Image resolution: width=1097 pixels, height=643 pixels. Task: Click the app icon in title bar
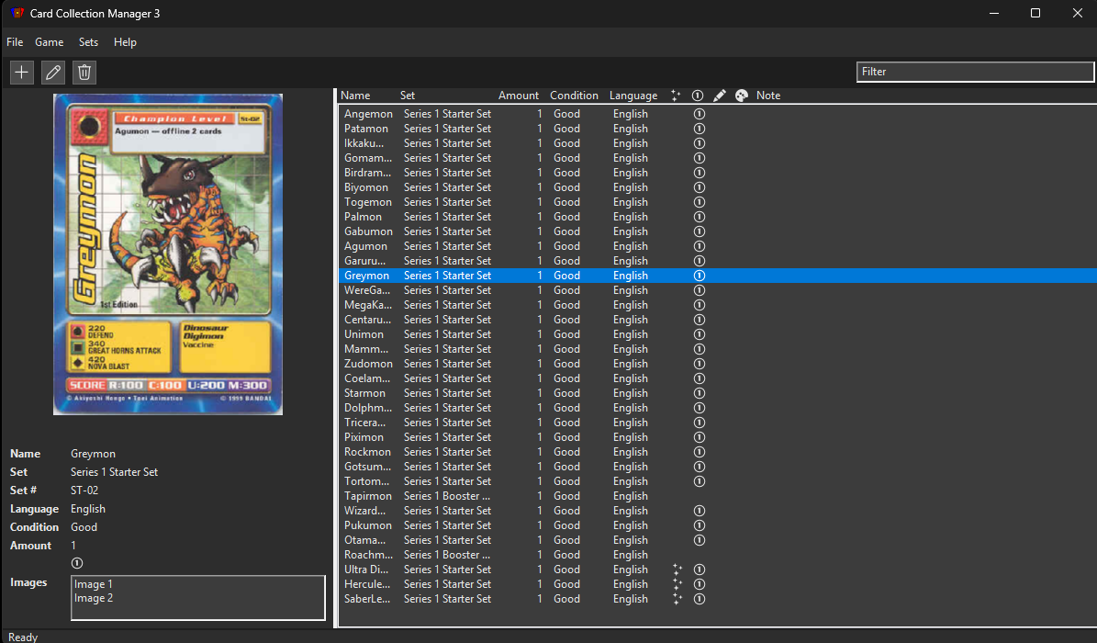point(17,13)
